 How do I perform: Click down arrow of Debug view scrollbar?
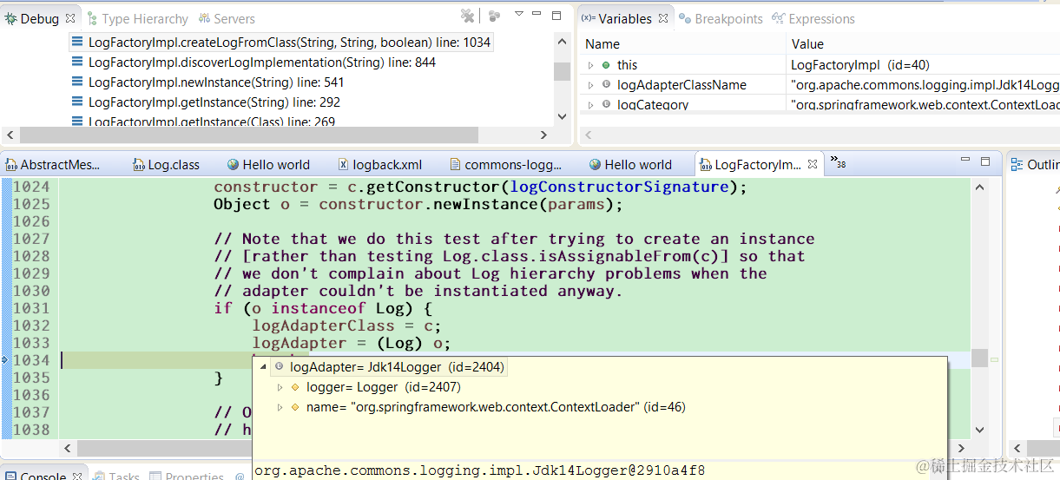(563, 118)
